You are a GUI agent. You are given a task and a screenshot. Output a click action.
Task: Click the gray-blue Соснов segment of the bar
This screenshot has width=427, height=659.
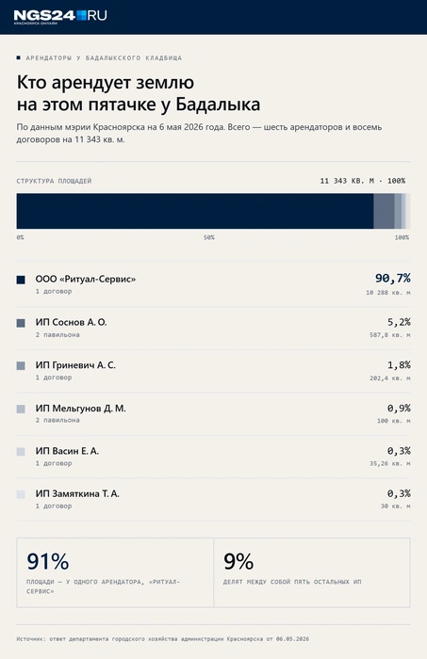point(384,211)
